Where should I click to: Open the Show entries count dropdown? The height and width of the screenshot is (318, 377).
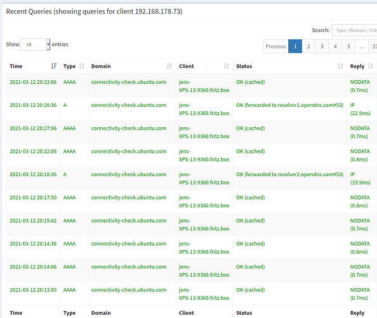pos(36,45)
